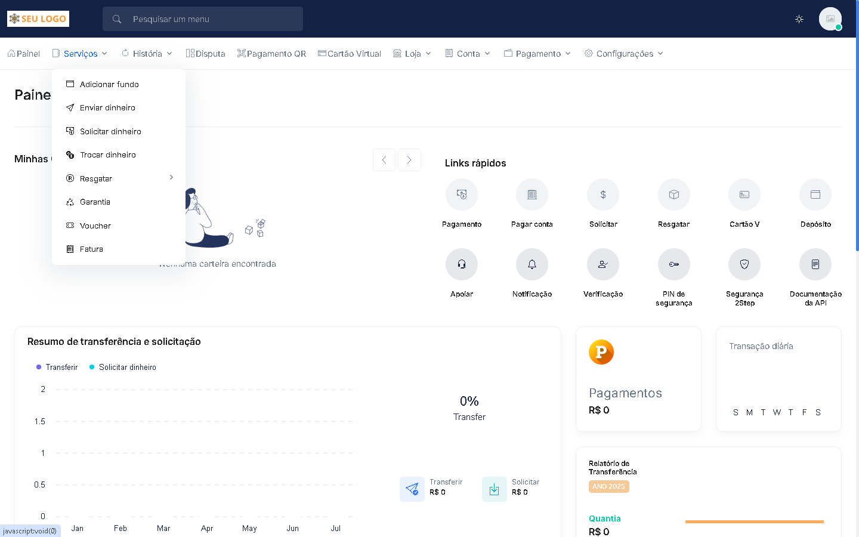
Task: Go to the Pagamento QR page
Action: click(x=271, y=54)
